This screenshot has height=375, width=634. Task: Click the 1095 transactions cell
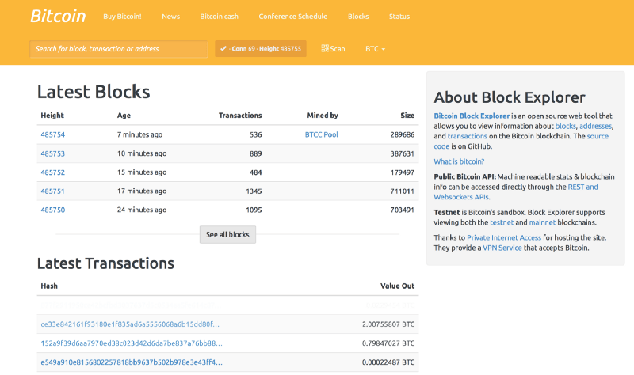(x=254, y=210)
